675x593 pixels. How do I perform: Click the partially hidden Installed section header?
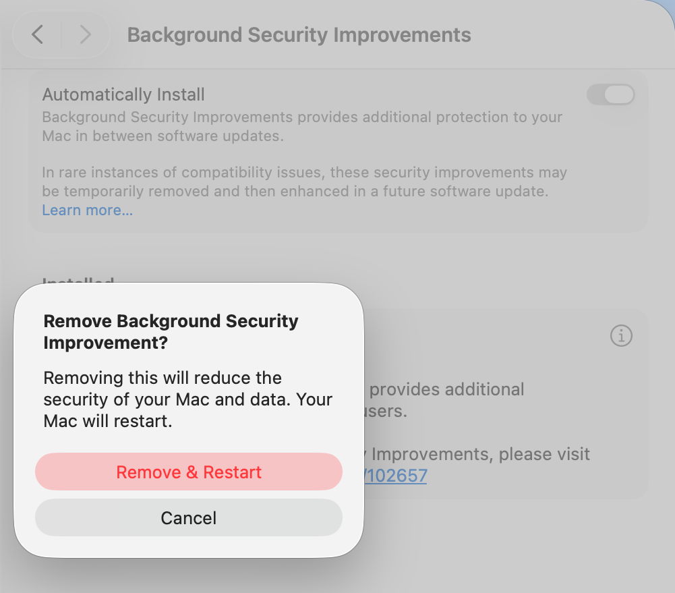pos(78,281)
